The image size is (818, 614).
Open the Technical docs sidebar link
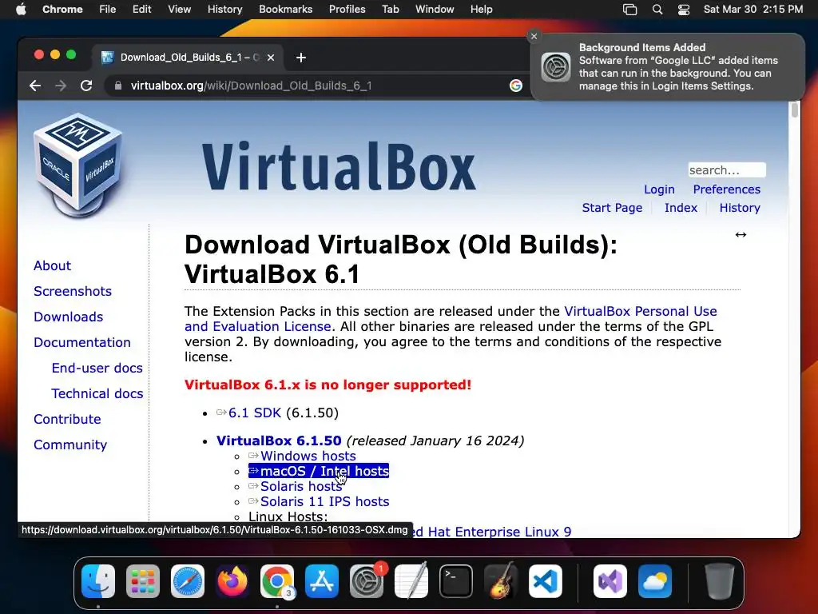pos(97,393)
